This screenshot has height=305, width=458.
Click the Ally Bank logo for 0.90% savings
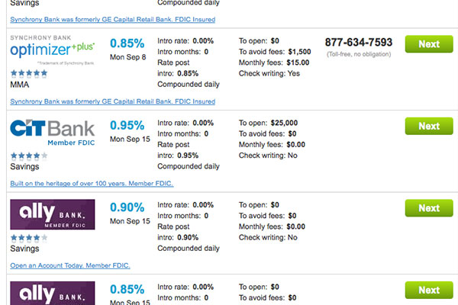click(53, 214)
